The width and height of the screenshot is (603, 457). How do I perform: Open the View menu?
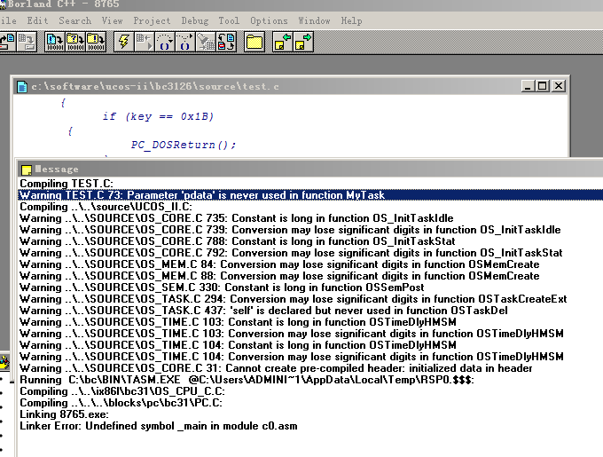[x=113, y=20]
